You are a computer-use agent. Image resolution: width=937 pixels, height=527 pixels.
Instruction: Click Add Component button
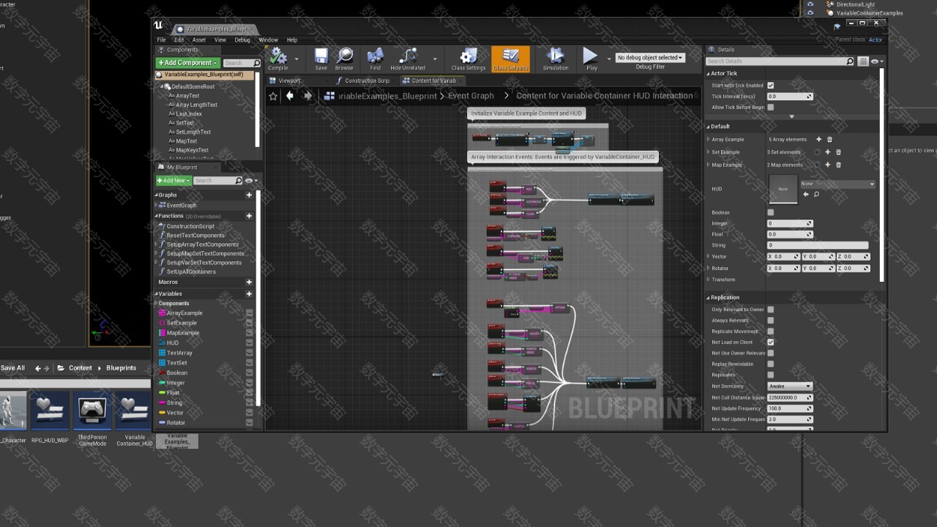[x=188, y=63]
